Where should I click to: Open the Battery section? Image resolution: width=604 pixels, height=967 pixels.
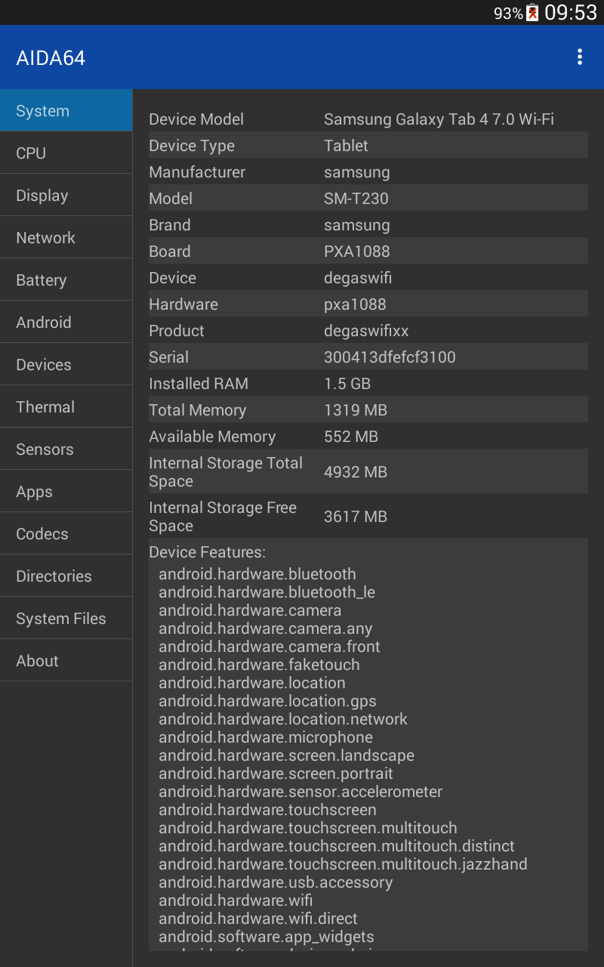pyautogui.click(x=66, y=280)
